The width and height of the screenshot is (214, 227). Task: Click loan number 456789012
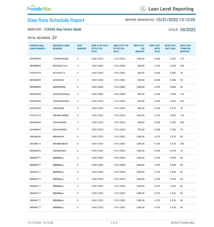35,144
